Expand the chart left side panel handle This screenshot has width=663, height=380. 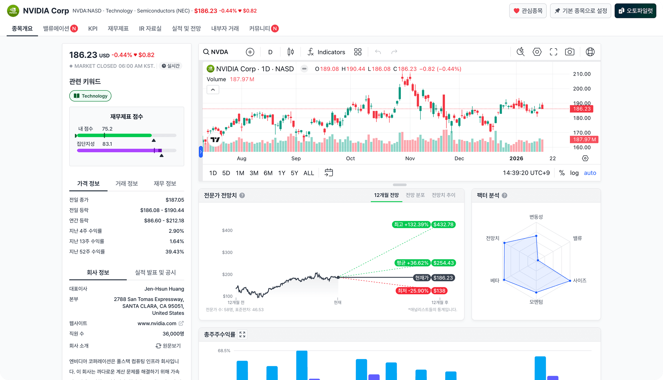201,152
